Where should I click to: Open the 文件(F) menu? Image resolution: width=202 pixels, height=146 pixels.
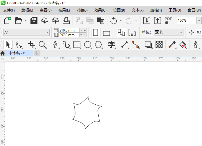pyautogui.click(x=9, y=10)
